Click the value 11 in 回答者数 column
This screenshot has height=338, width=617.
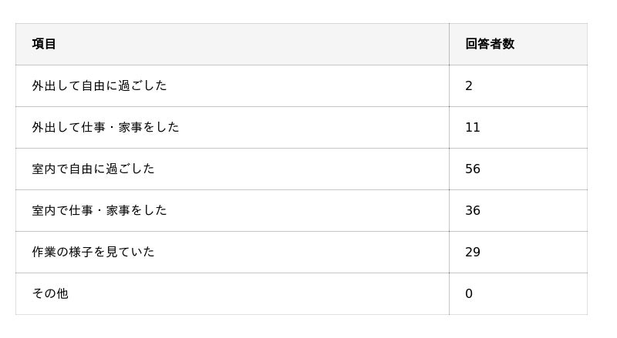[x=473, y=127]
